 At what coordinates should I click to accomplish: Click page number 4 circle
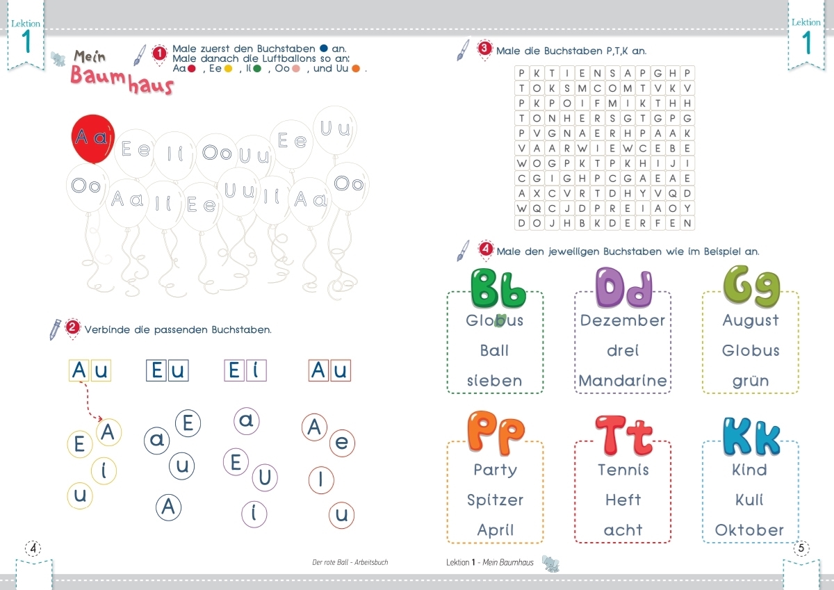(33, 548)
